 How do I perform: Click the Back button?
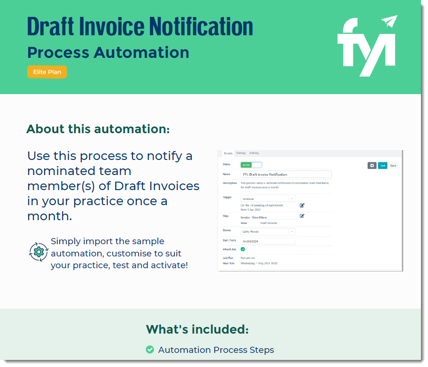click(393, 166)
